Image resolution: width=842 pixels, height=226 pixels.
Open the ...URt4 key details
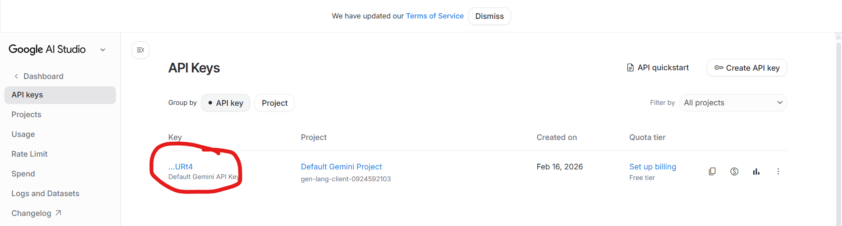click(x=180, y=167)
